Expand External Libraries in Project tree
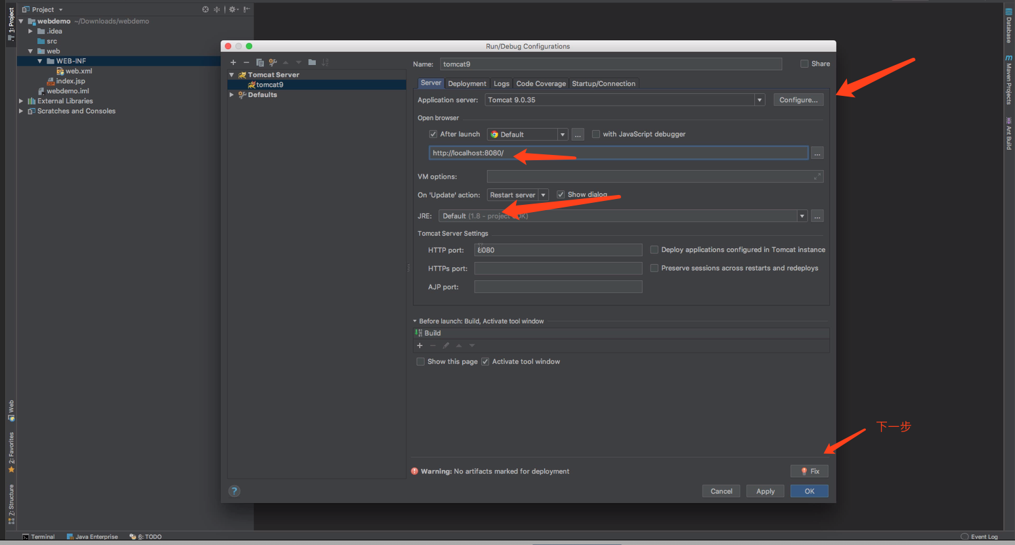The image size is (1015, 545). pos(21,101)
